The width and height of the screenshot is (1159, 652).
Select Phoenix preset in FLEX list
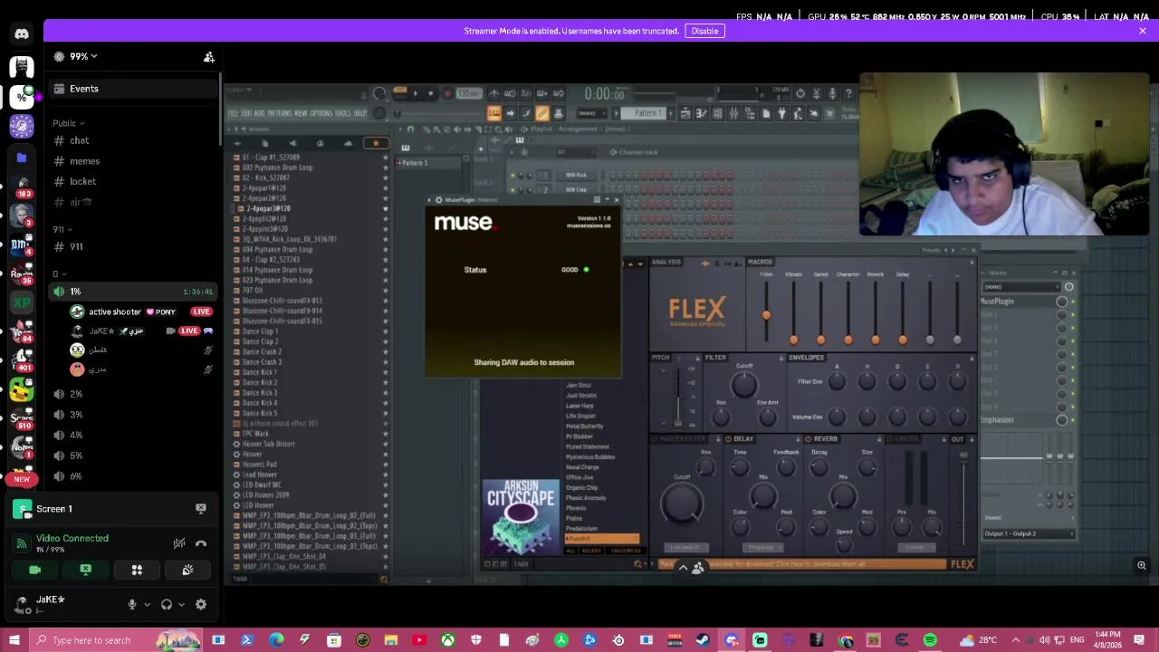pyautogui.click(x=576, y=508)
